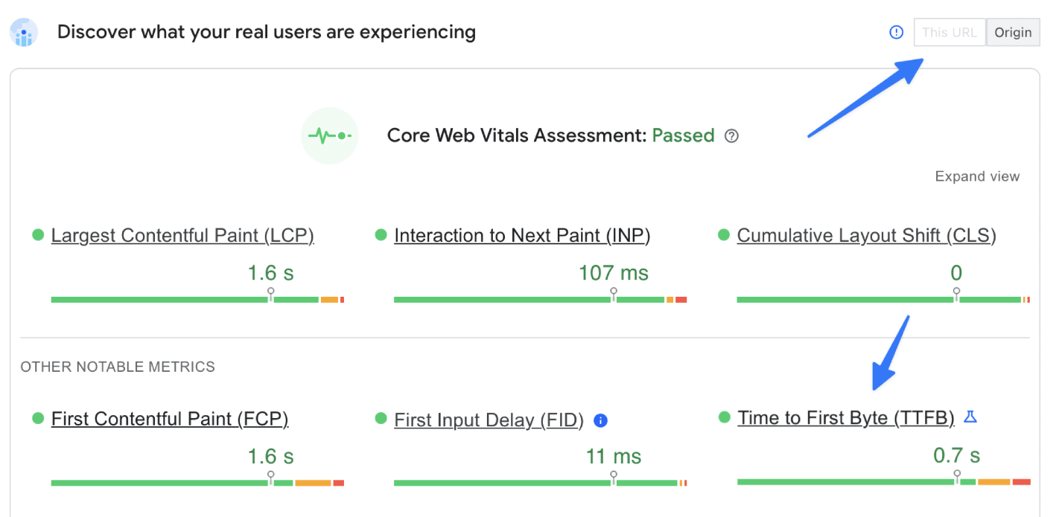Click the blue info icon next to FID
The width and height of the screenshot is (1056, 517).
[x=600, y=420]
